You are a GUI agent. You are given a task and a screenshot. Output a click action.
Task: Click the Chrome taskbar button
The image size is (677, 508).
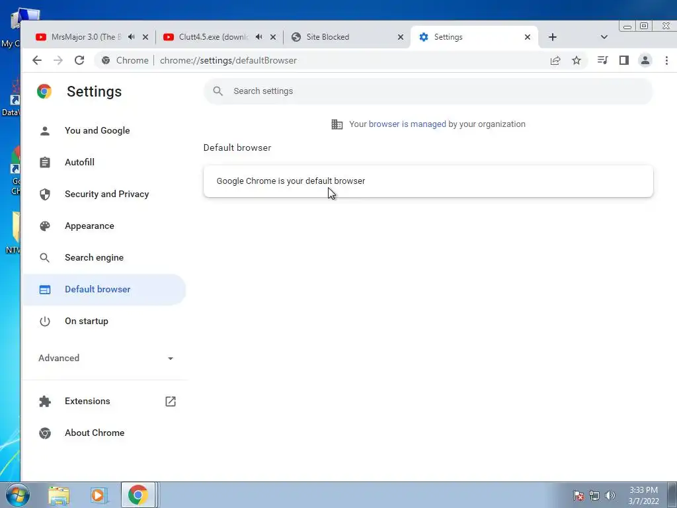[138, 495]
